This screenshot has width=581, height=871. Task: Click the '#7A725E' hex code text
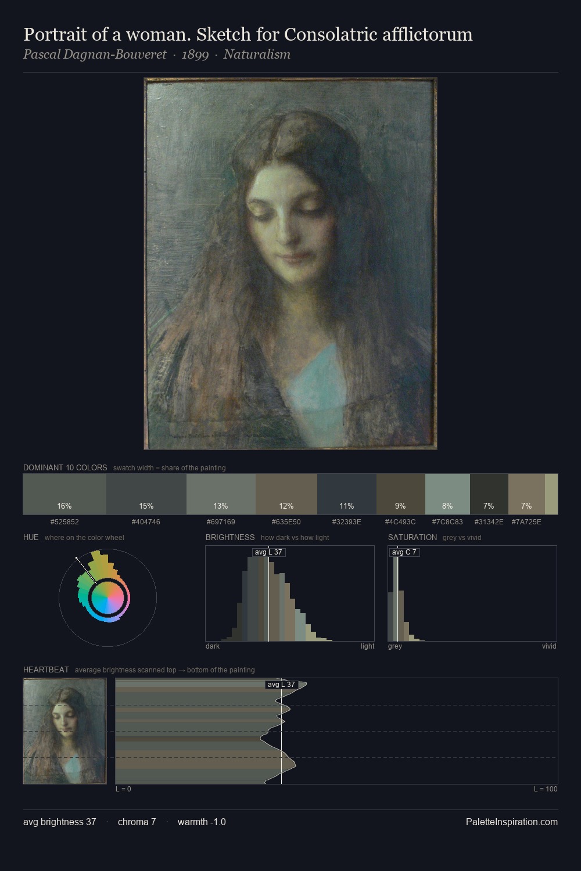point(526,522)
